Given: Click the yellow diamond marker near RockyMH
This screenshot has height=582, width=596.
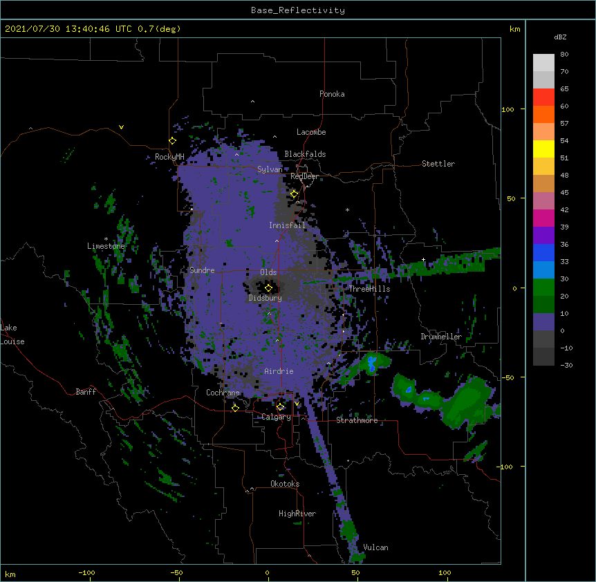Looking at the screenshot, I should 173,141.
